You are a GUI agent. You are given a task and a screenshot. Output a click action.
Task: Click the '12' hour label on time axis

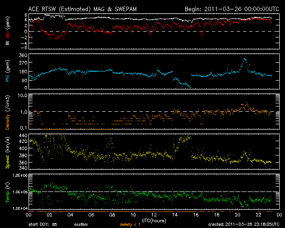(154, 215)
